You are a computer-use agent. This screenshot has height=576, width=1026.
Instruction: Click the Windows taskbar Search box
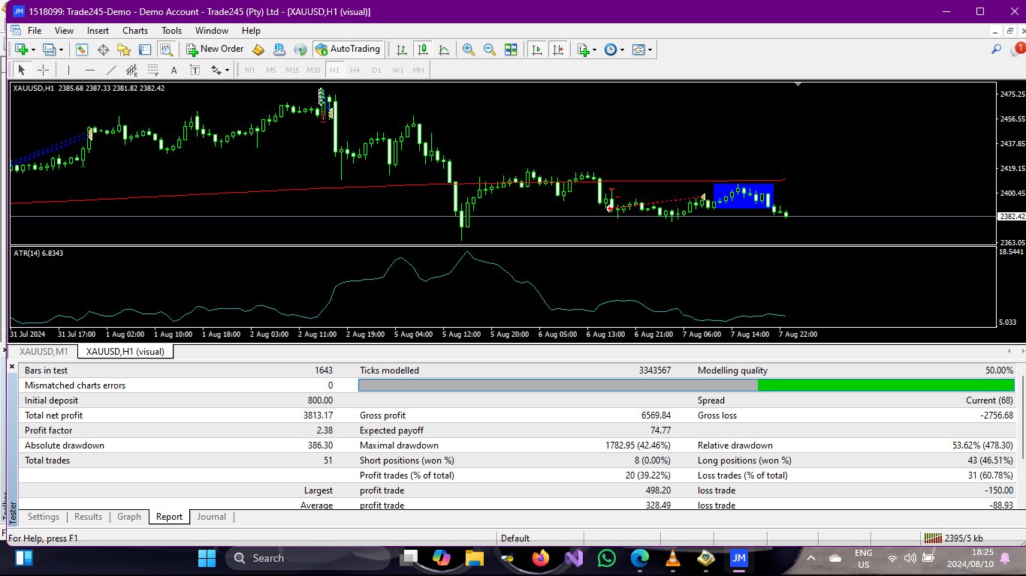(307, 558)
